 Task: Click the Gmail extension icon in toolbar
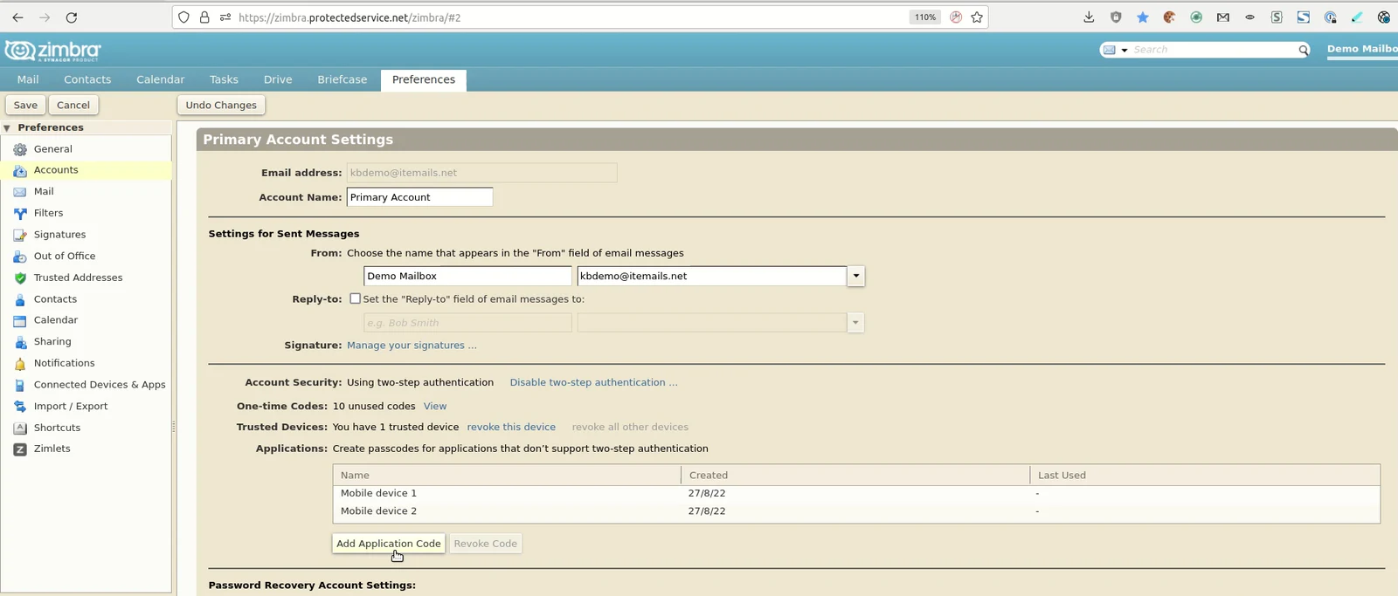(1223, 17)
